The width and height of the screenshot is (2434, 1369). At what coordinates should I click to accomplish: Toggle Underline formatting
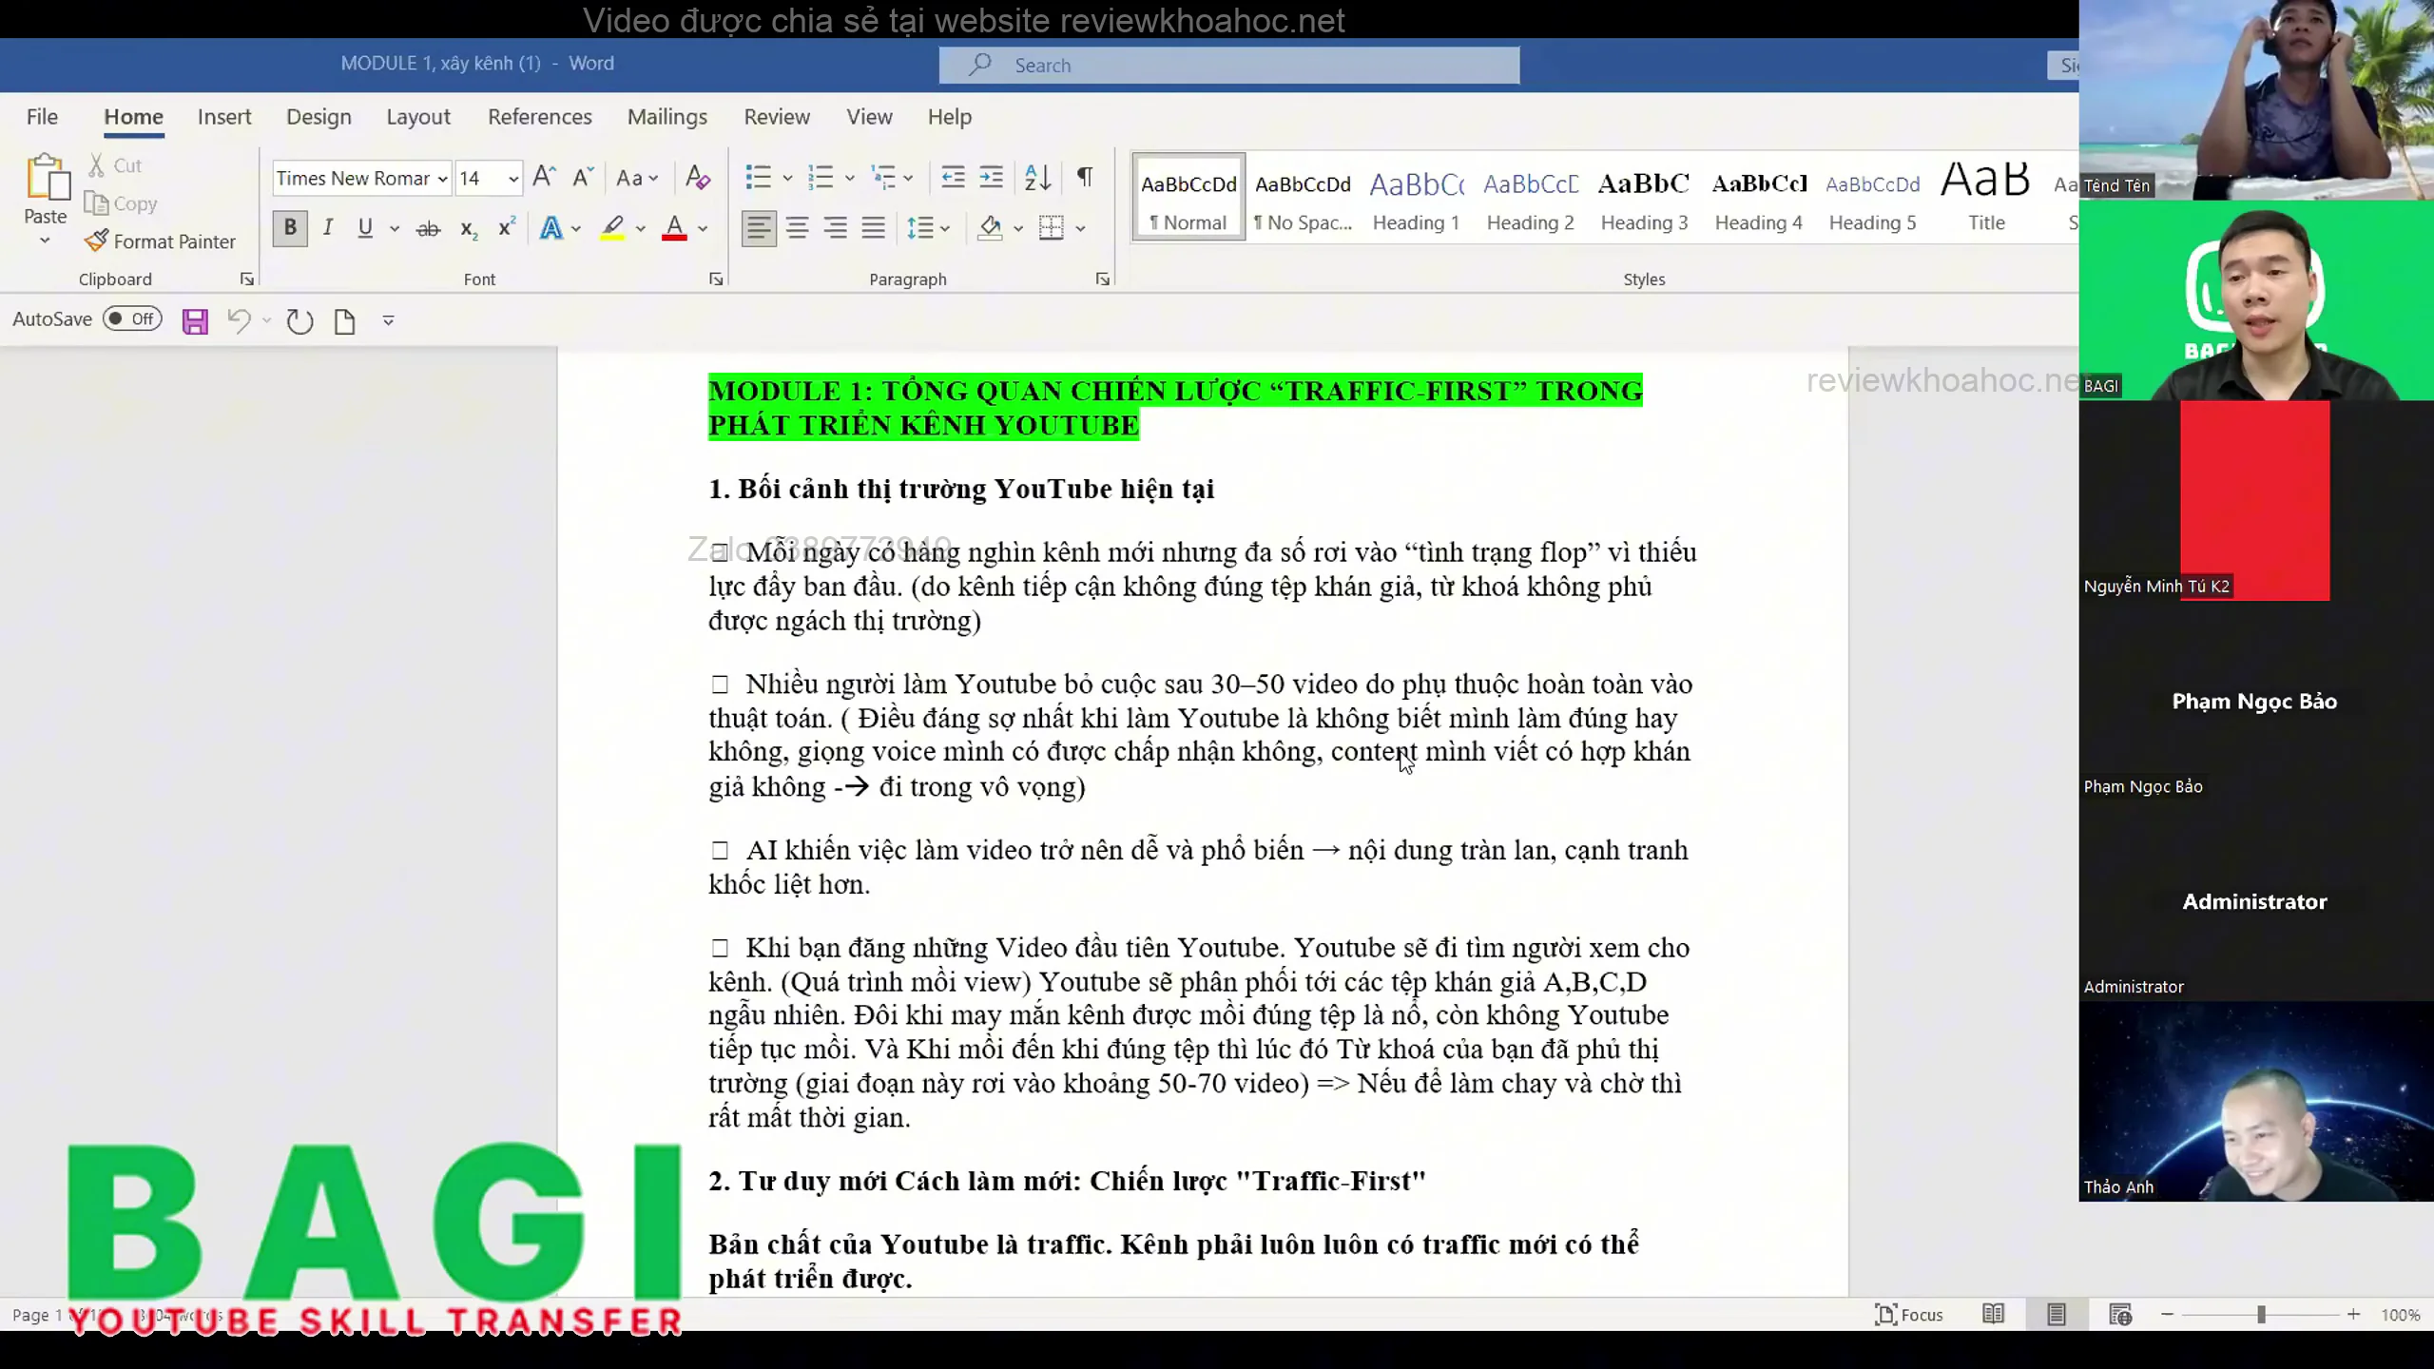point(365,228)
